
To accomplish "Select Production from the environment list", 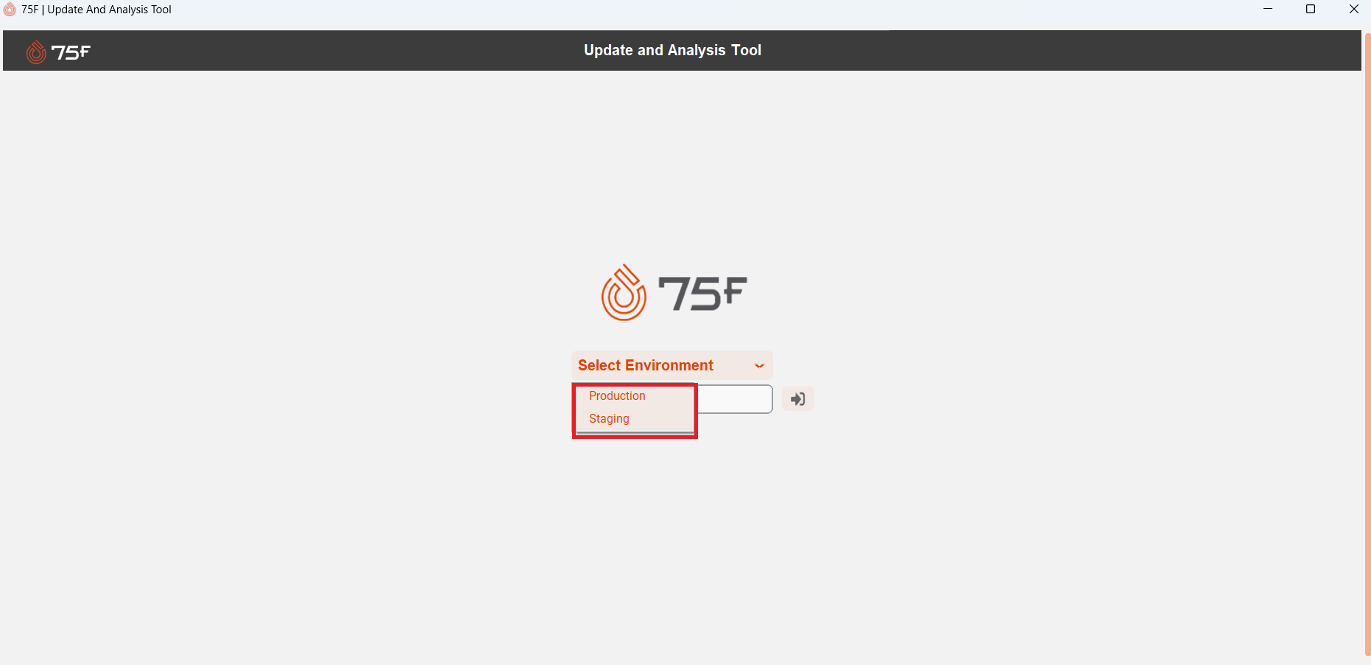I will 617,395.
